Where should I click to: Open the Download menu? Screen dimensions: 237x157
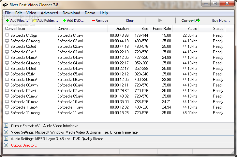(71, 13)
